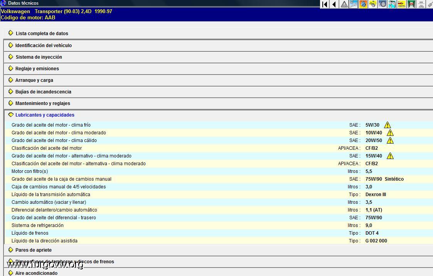This screenshot has height=276, width=433.
Task: Select 'Líquido de la transmisión automática' label
Action: [x=51, y=195]
